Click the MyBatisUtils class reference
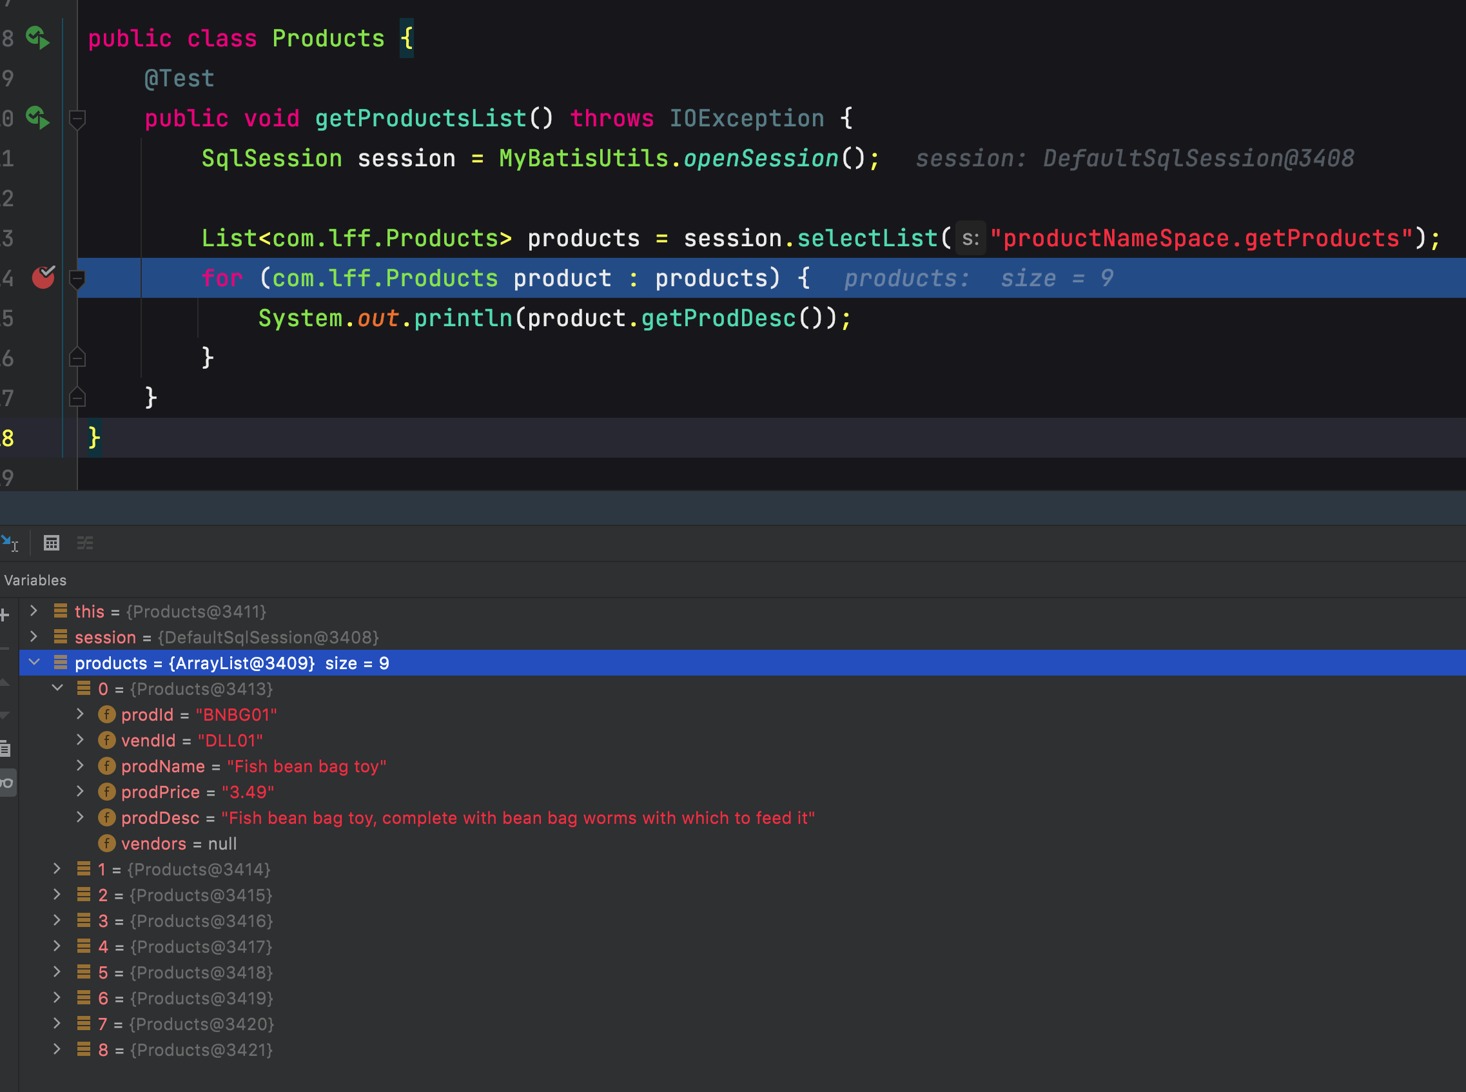Viewport: 1466px width, 1092px height. point(583,159)
